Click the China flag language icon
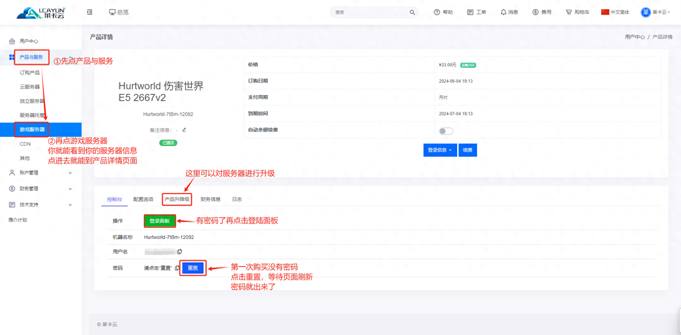 (605, 12)
